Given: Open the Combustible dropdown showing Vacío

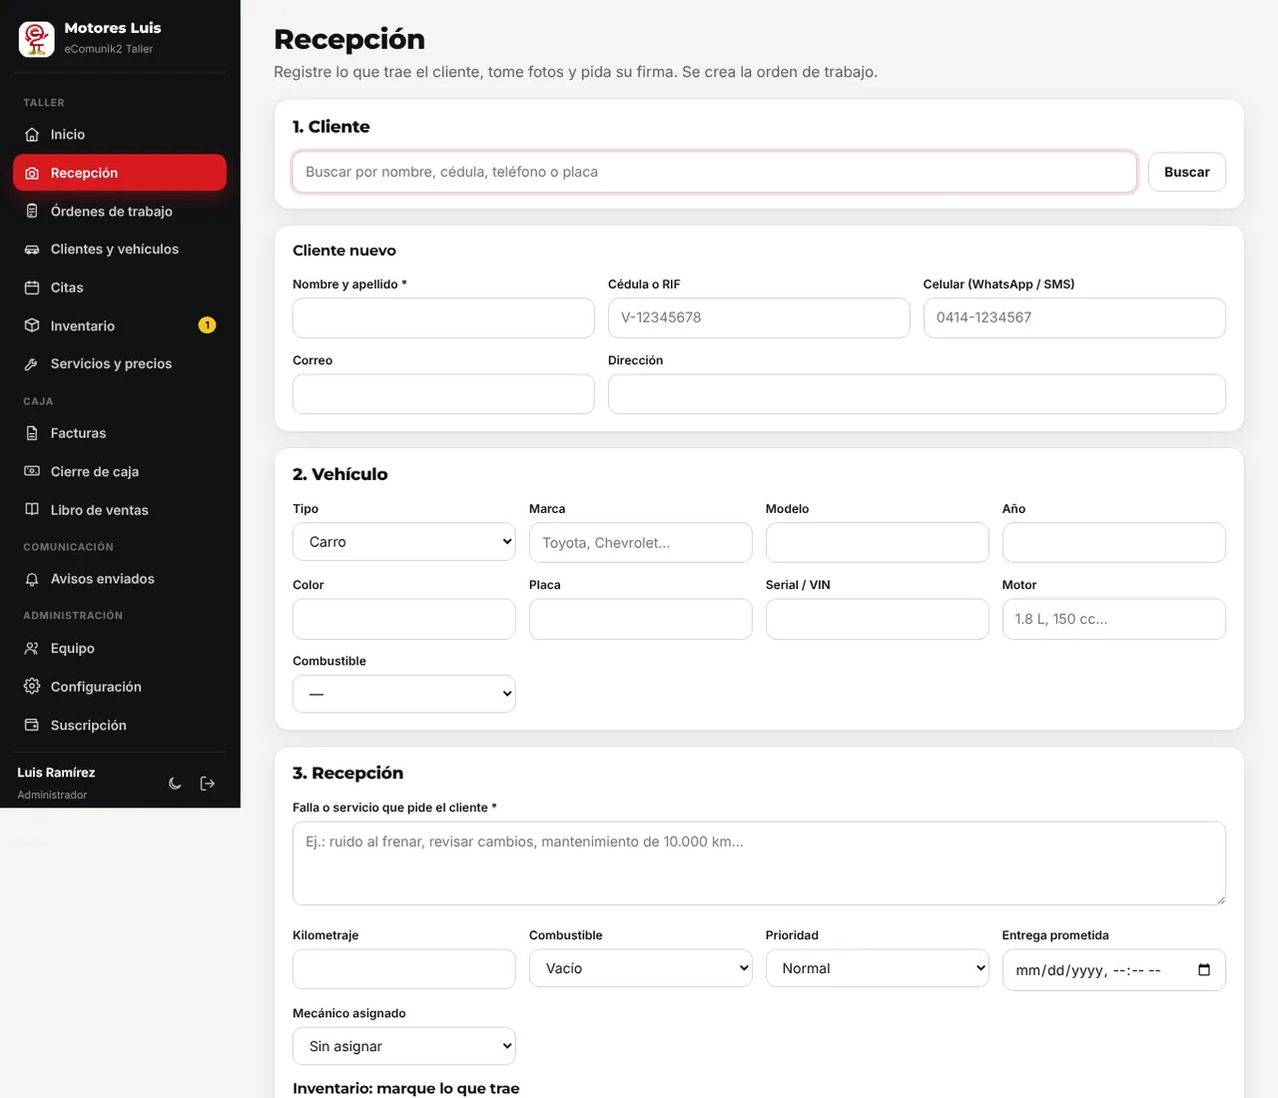Looking at the screenshot, I should point(641,968).
